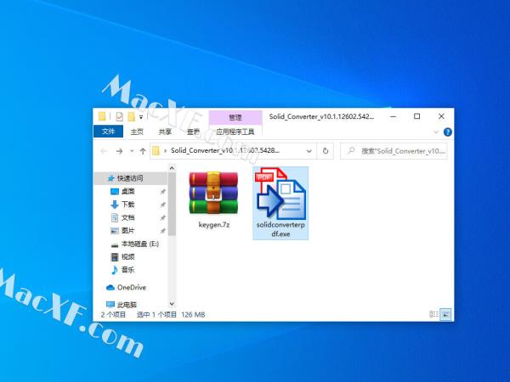
Task: Unpin 下载 via its pin icon
Action: click(x=162, y=205)
